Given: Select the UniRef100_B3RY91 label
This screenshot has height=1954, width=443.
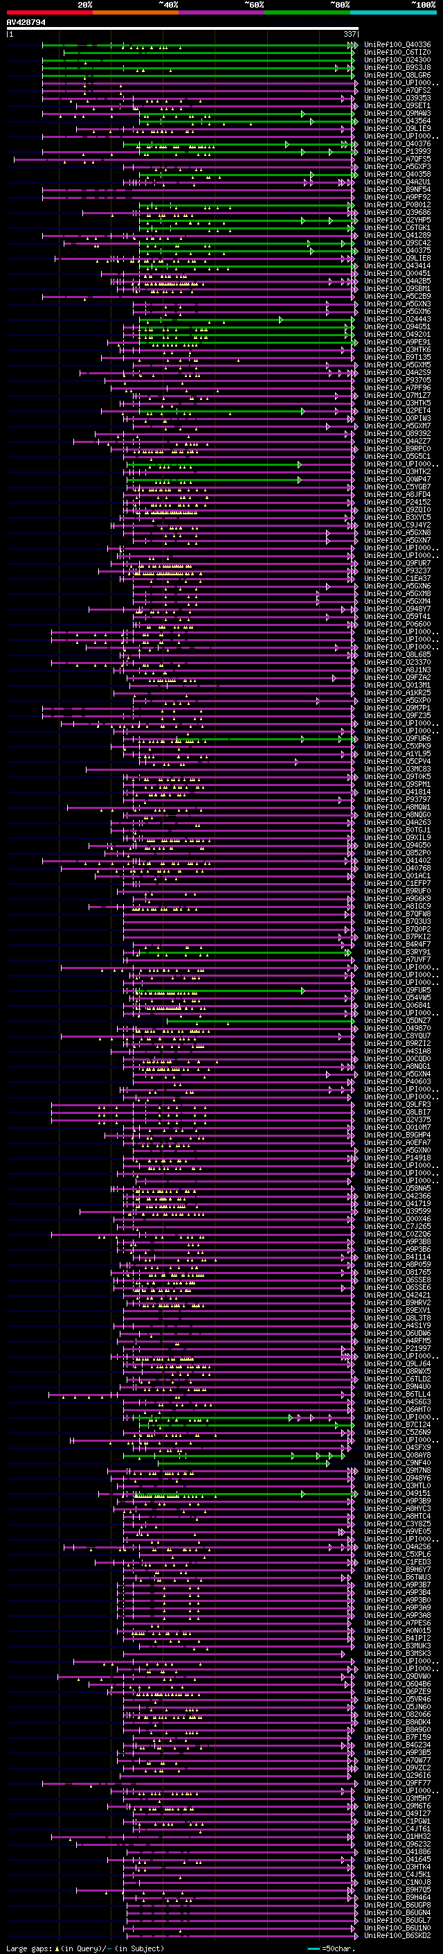Looking at the screenshot, I should point(397,952).
